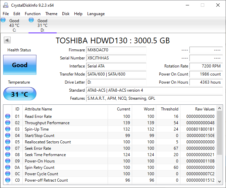The image size is (226, 188).
Task: Click the ID column header
Action: click(x=17, y=109)
